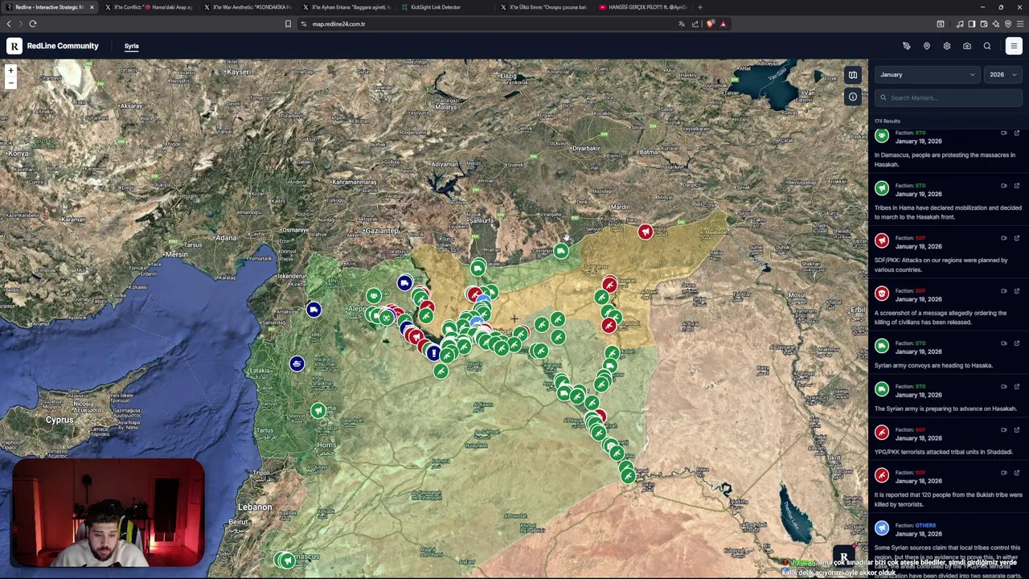1029x579 pixels.
Task: Click blue OTHERS faction icon in list
Action: 882,528
